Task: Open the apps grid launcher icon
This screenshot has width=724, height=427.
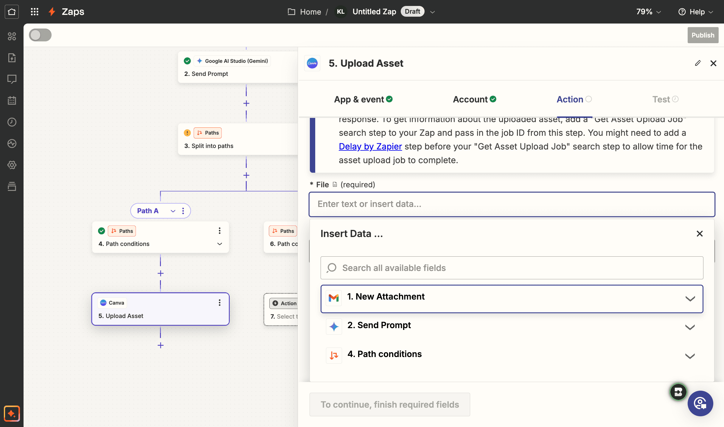Action: point(35,12)
